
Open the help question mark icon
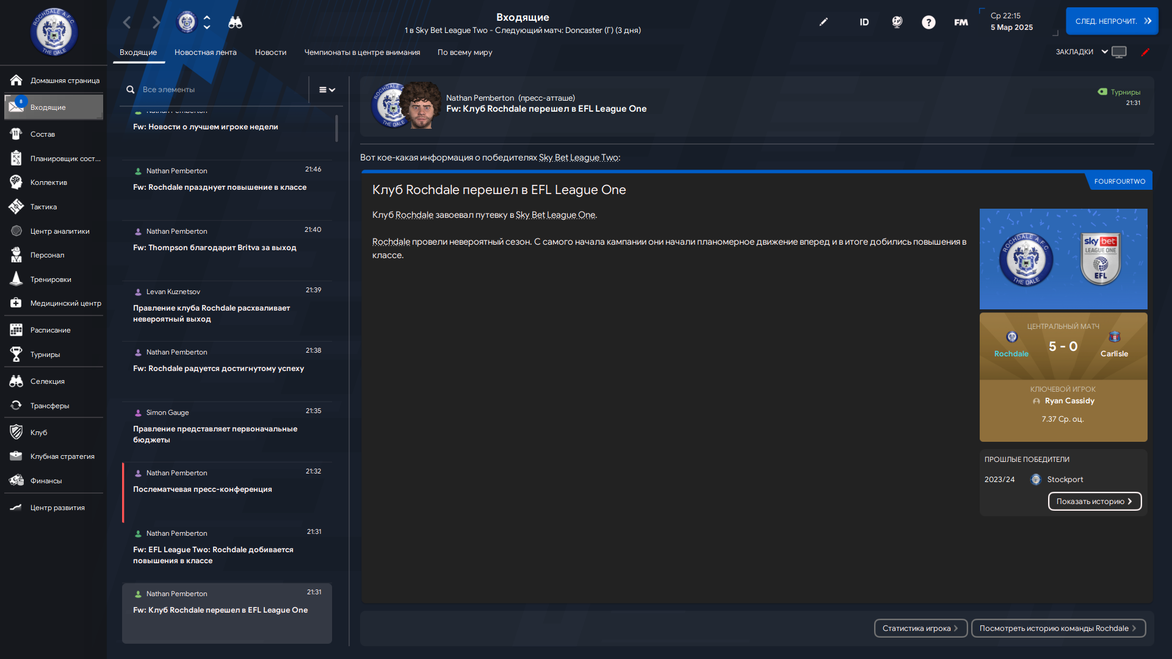coord(928,23)
